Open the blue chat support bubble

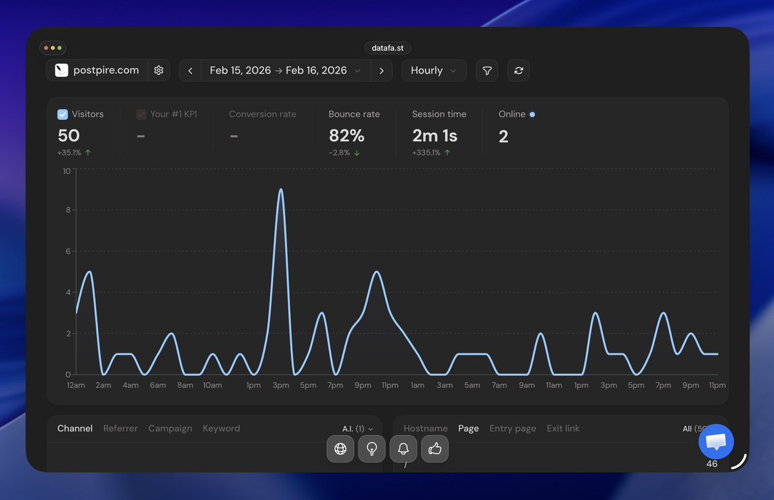[x=716, y=441]
